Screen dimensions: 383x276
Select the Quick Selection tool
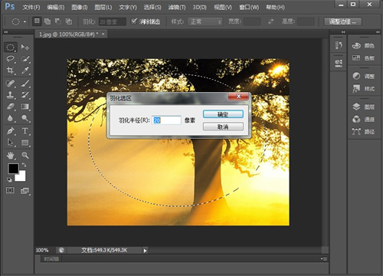[25, 59]
